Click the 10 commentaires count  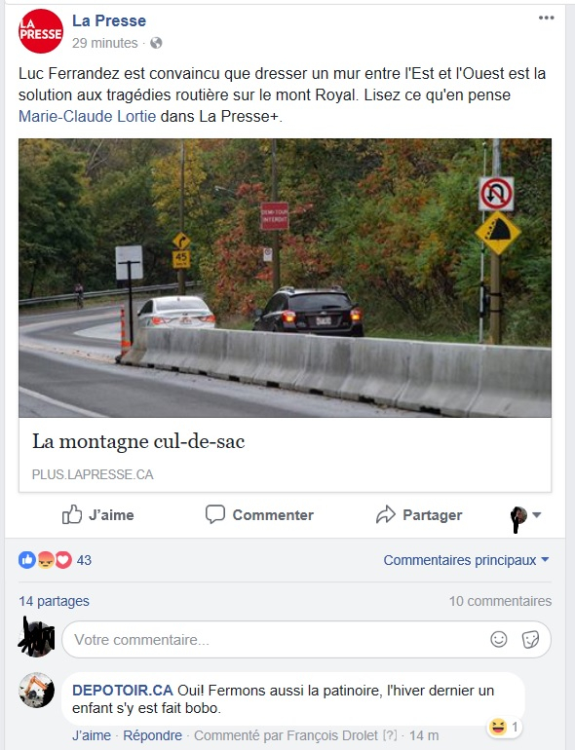pyautogui.click(x=500, y=601)
